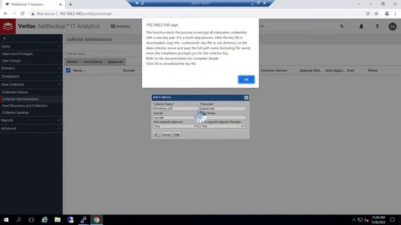Viewport: 401px width, 225px height.
Task: Open Internet Explorer from the taskbar
Action: (x=44, y=219)
